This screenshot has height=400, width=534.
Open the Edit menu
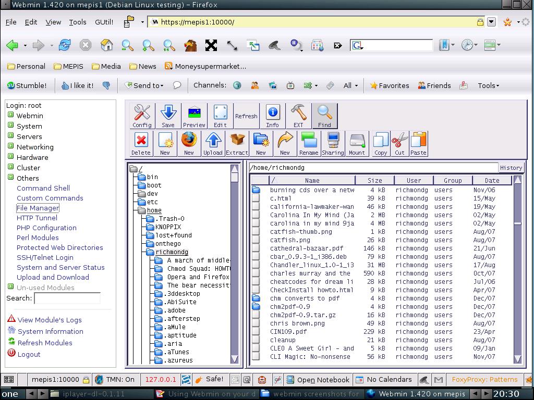pos(31,22)
